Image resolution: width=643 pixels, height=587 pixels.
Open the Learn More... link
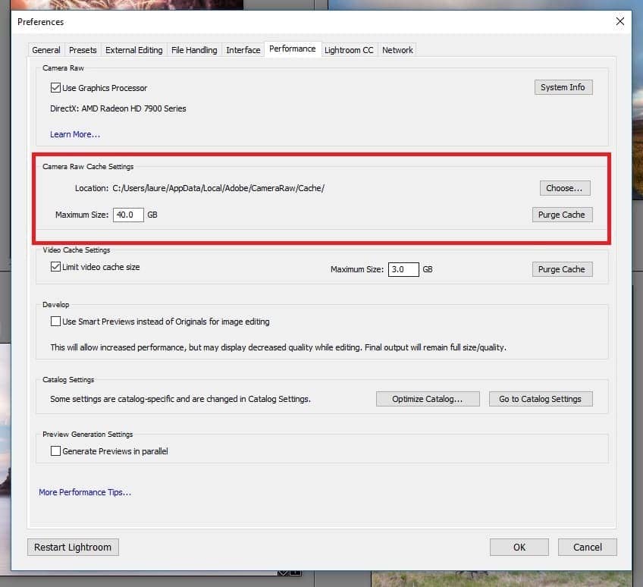tap(75, 134)
